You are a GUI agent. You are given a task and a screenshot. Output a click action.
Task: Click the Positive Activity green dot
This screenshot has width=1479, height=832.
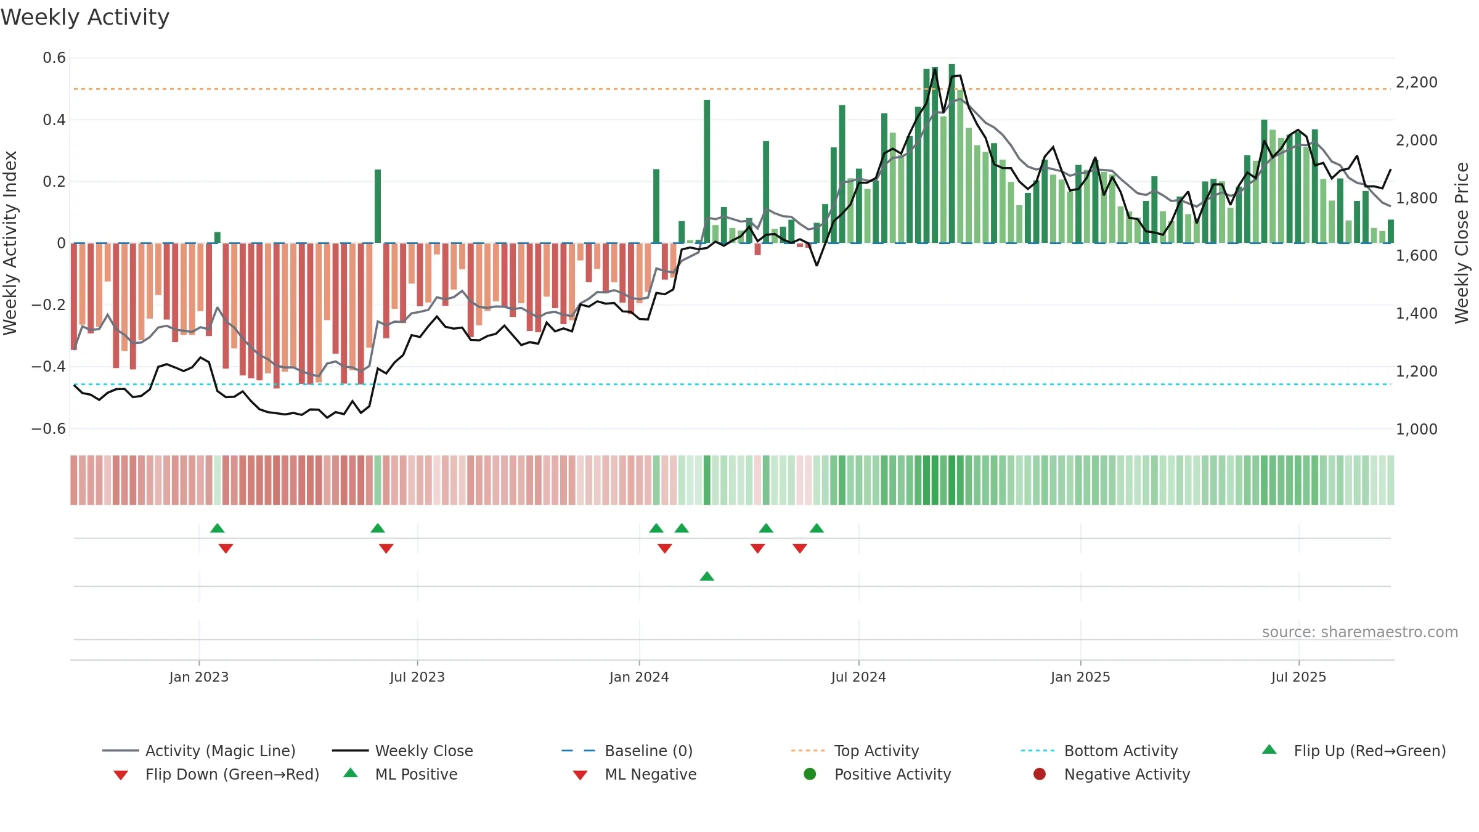tap(810, 773)
